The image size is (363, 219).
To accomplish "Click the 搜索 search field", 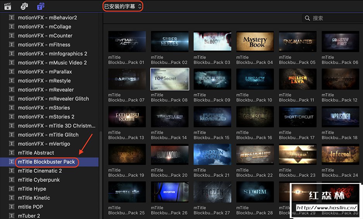I will click(332, 18).
